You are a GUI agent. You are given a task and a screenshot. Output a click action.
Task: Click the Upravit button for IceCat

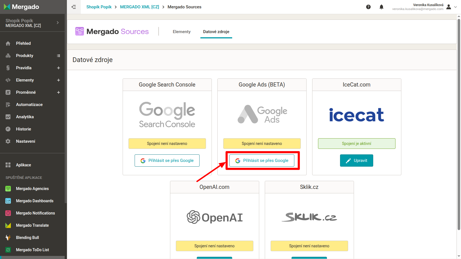[356, 161]
